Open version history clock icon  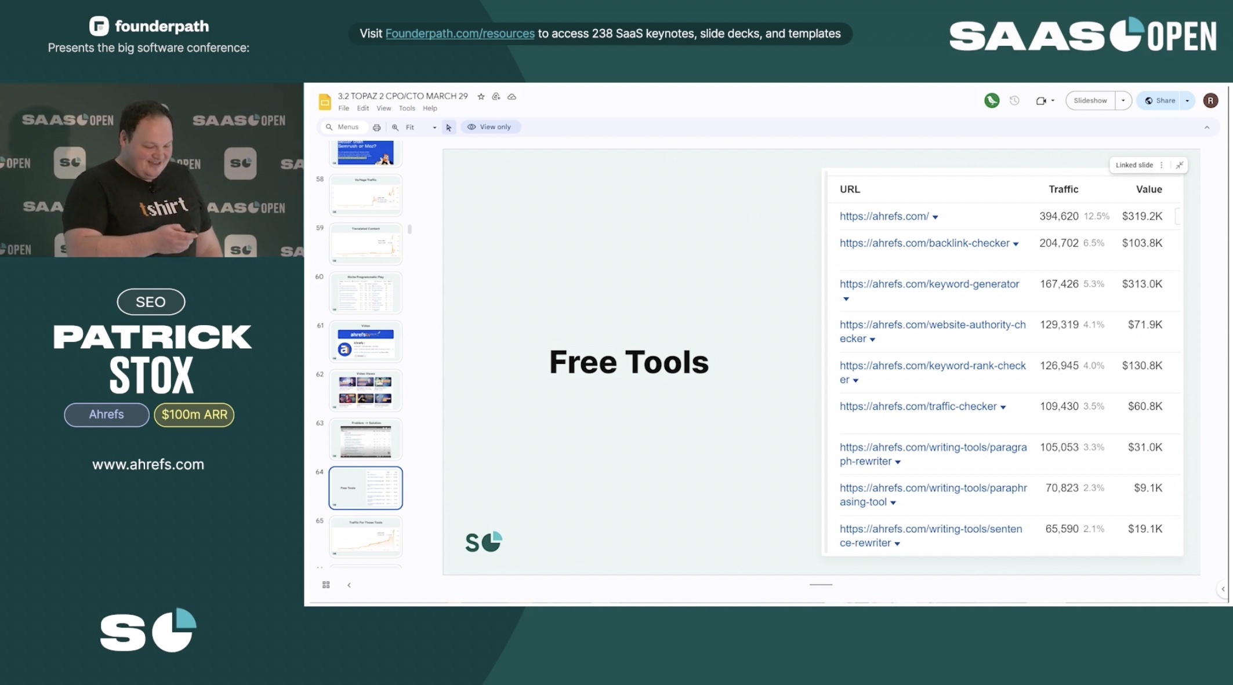[1014, 100]
